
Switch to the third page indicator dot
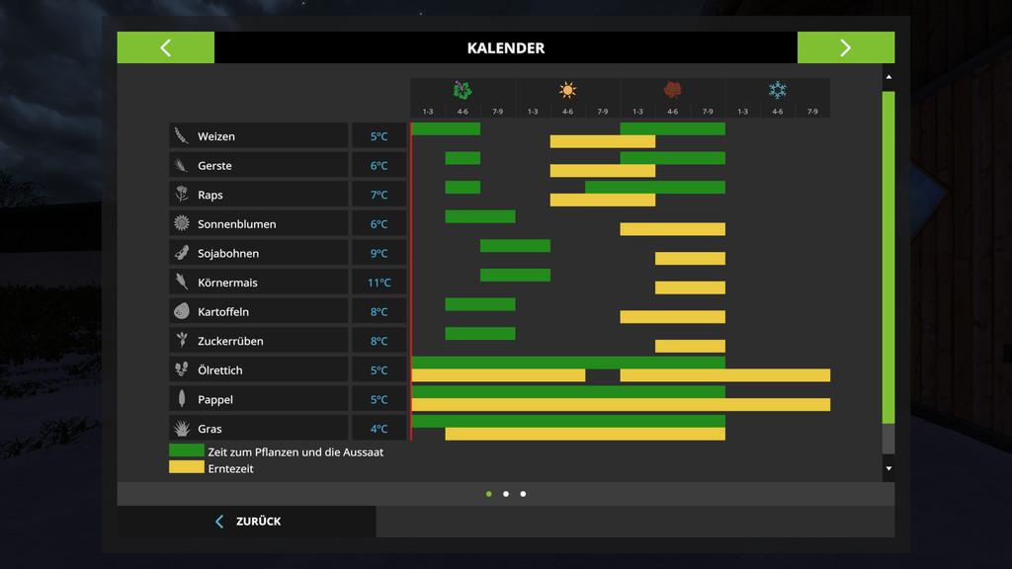pos(523,494)
